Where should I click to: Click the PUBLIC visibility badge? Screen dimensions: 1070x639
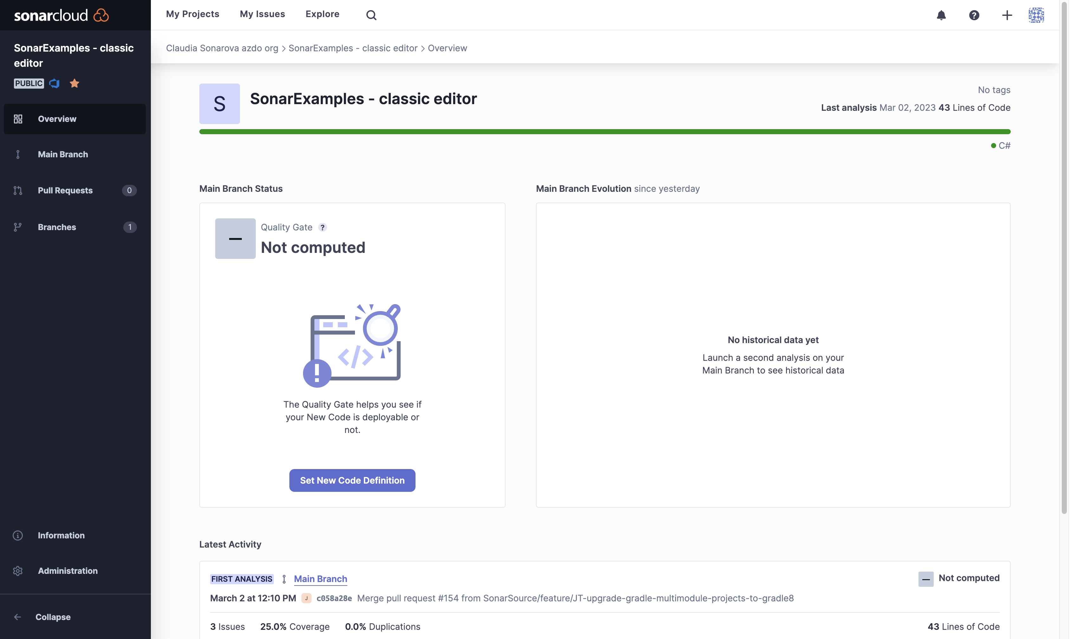29,83
